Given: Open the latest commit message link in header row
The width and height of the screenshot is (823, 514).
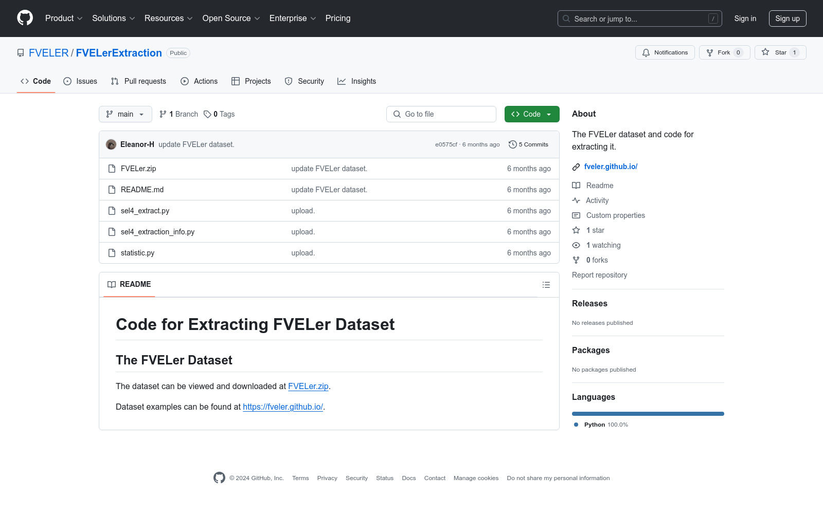Looking at the screenshot, I should pyautogui.click(x=196, y=144).
